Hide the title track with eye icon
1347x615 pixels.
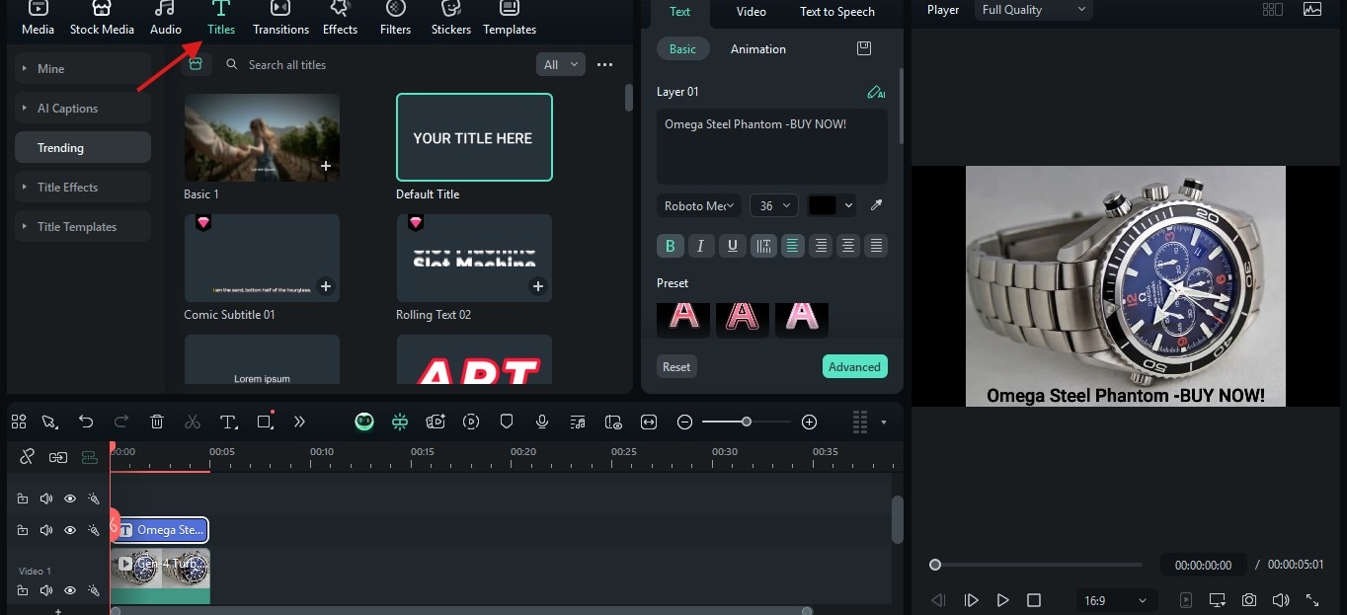coord(70,530)
